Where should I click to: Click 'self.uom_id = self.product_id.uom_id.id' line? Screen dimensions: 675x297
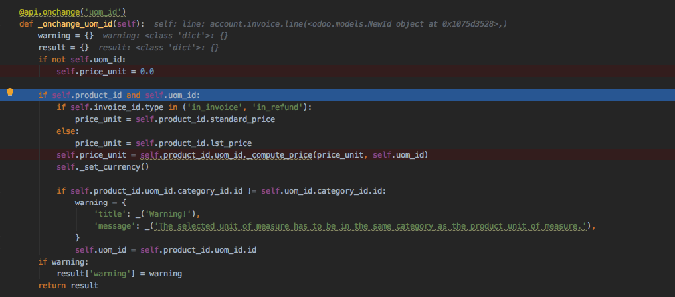(165, 249)
